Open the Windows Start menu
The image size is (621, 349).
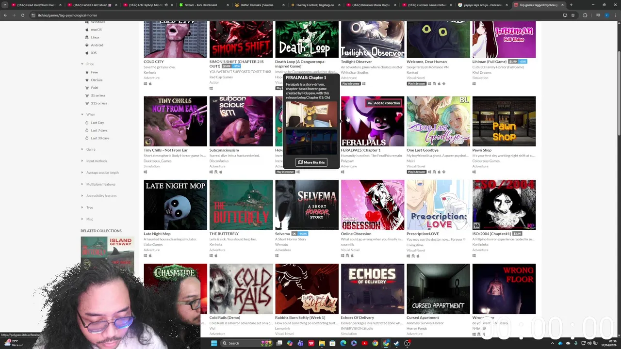pos(214,343)
